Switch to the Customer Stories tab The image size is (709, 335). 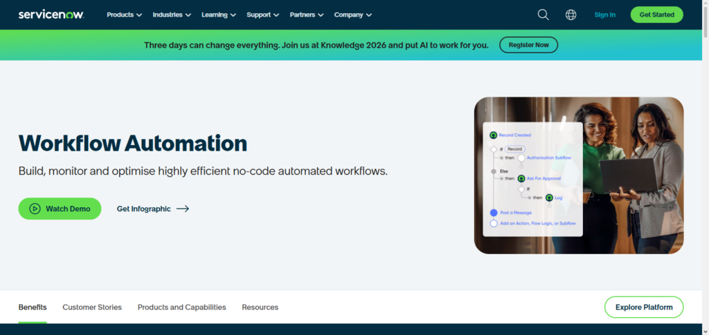(92, 307)
